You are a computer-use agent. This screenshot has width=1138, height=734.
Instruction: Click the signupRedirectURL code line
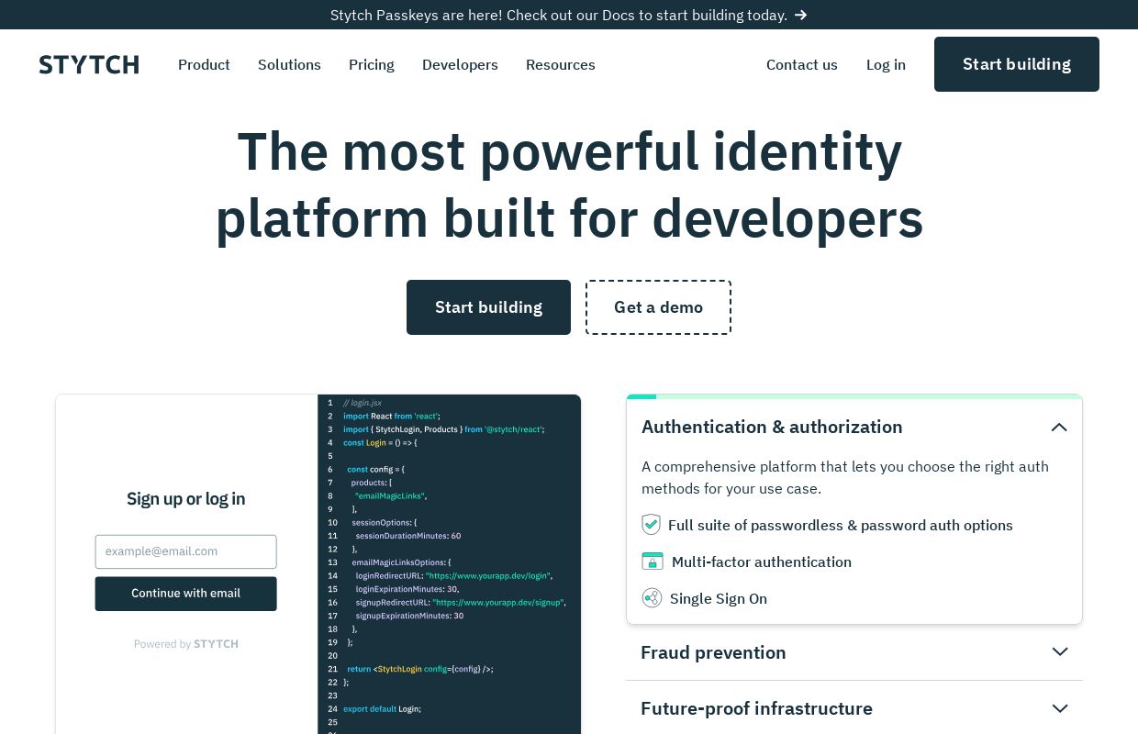pos(461,603)
